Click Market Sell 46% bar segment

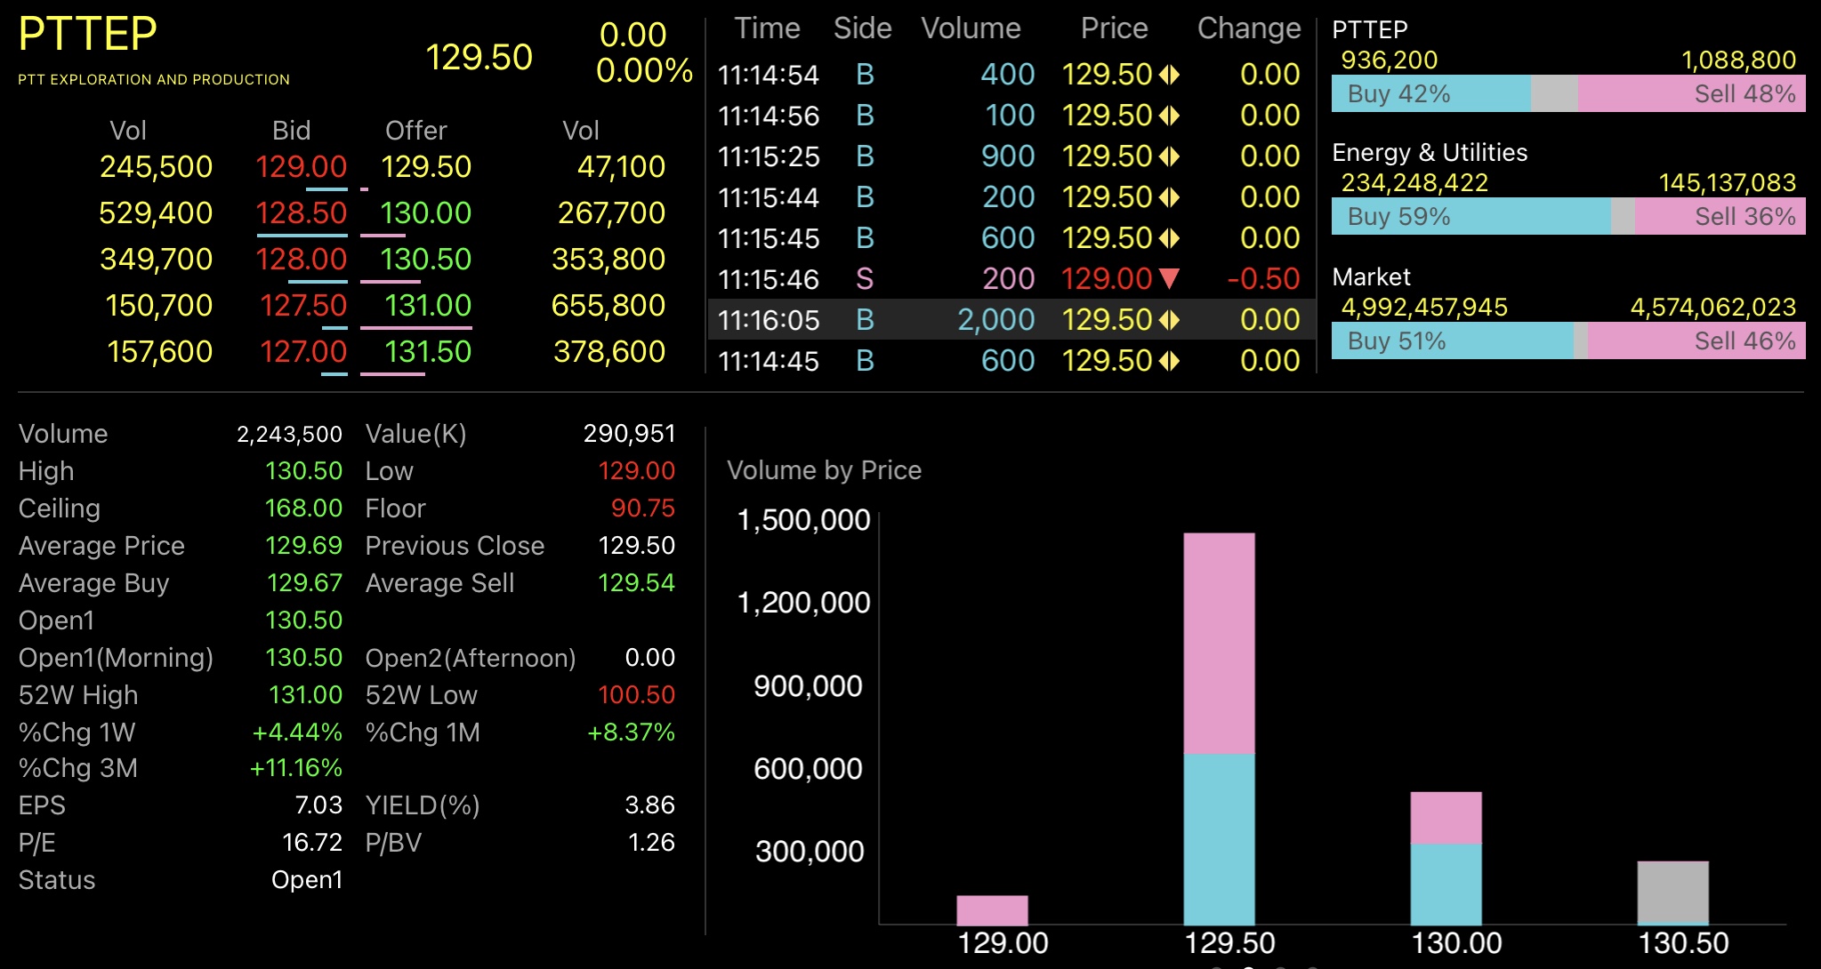click(1696, 341)
